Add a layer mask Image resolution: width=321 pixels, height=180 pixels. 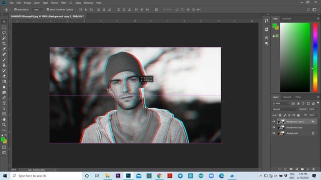pyautogui.click(x=291, y=169)
